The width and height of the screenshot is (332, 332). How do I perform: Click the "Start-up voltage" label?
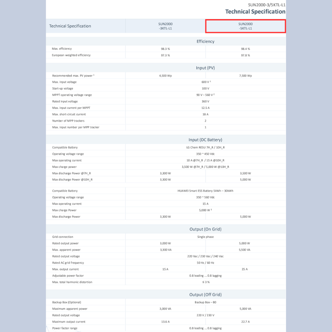coord(63,89)
